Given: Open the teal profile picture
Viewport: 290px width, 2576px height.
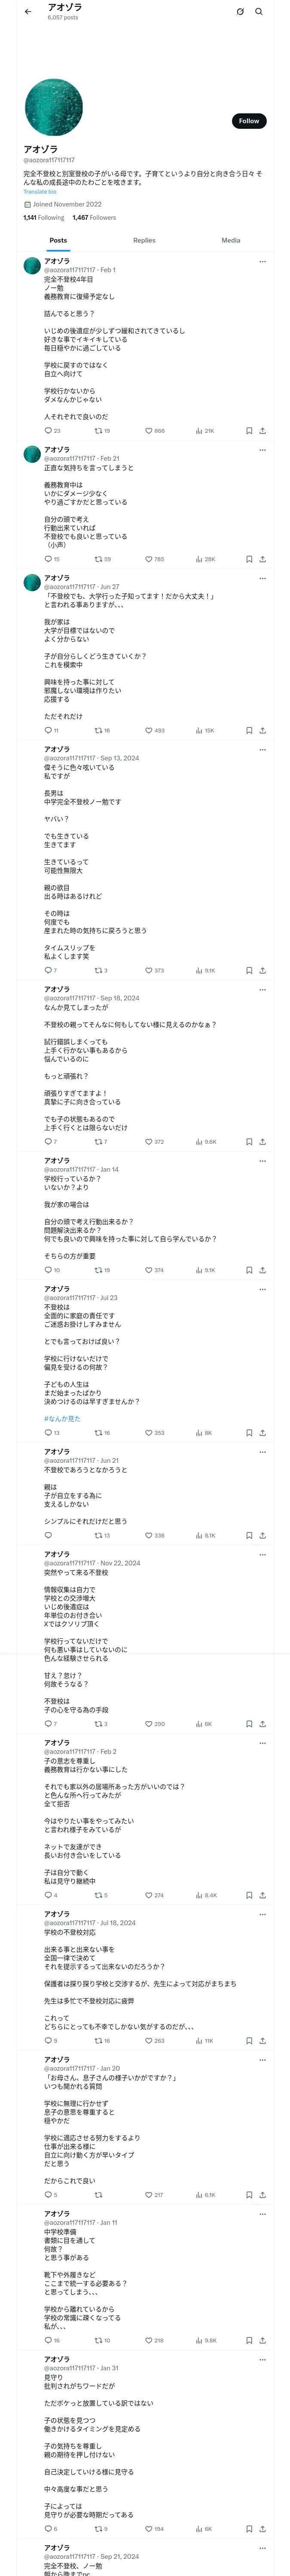Looking at the screenshot, I should tap(53, 108).
